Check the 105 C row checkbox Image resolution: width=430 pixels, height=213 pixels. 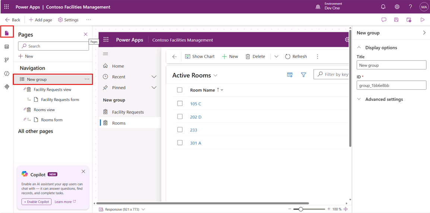[180, 103]
